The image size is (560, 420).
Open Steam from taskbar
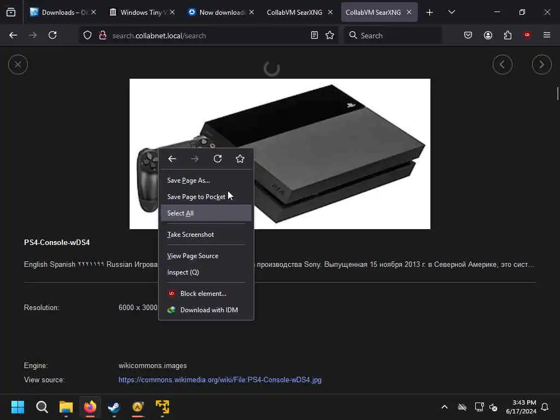coord(114,407)
